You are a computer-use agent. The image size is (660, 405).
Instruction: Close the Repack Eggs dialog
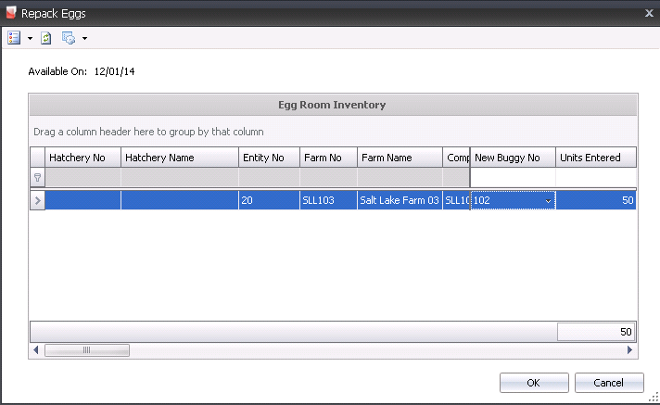click(x=648, y=13)
